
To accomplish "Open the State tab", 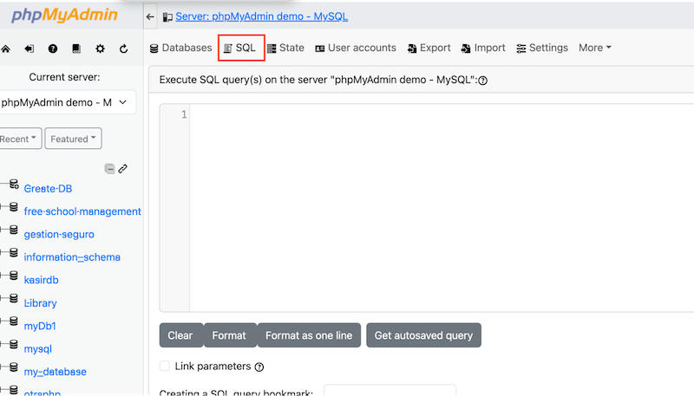I will [285, 48].
